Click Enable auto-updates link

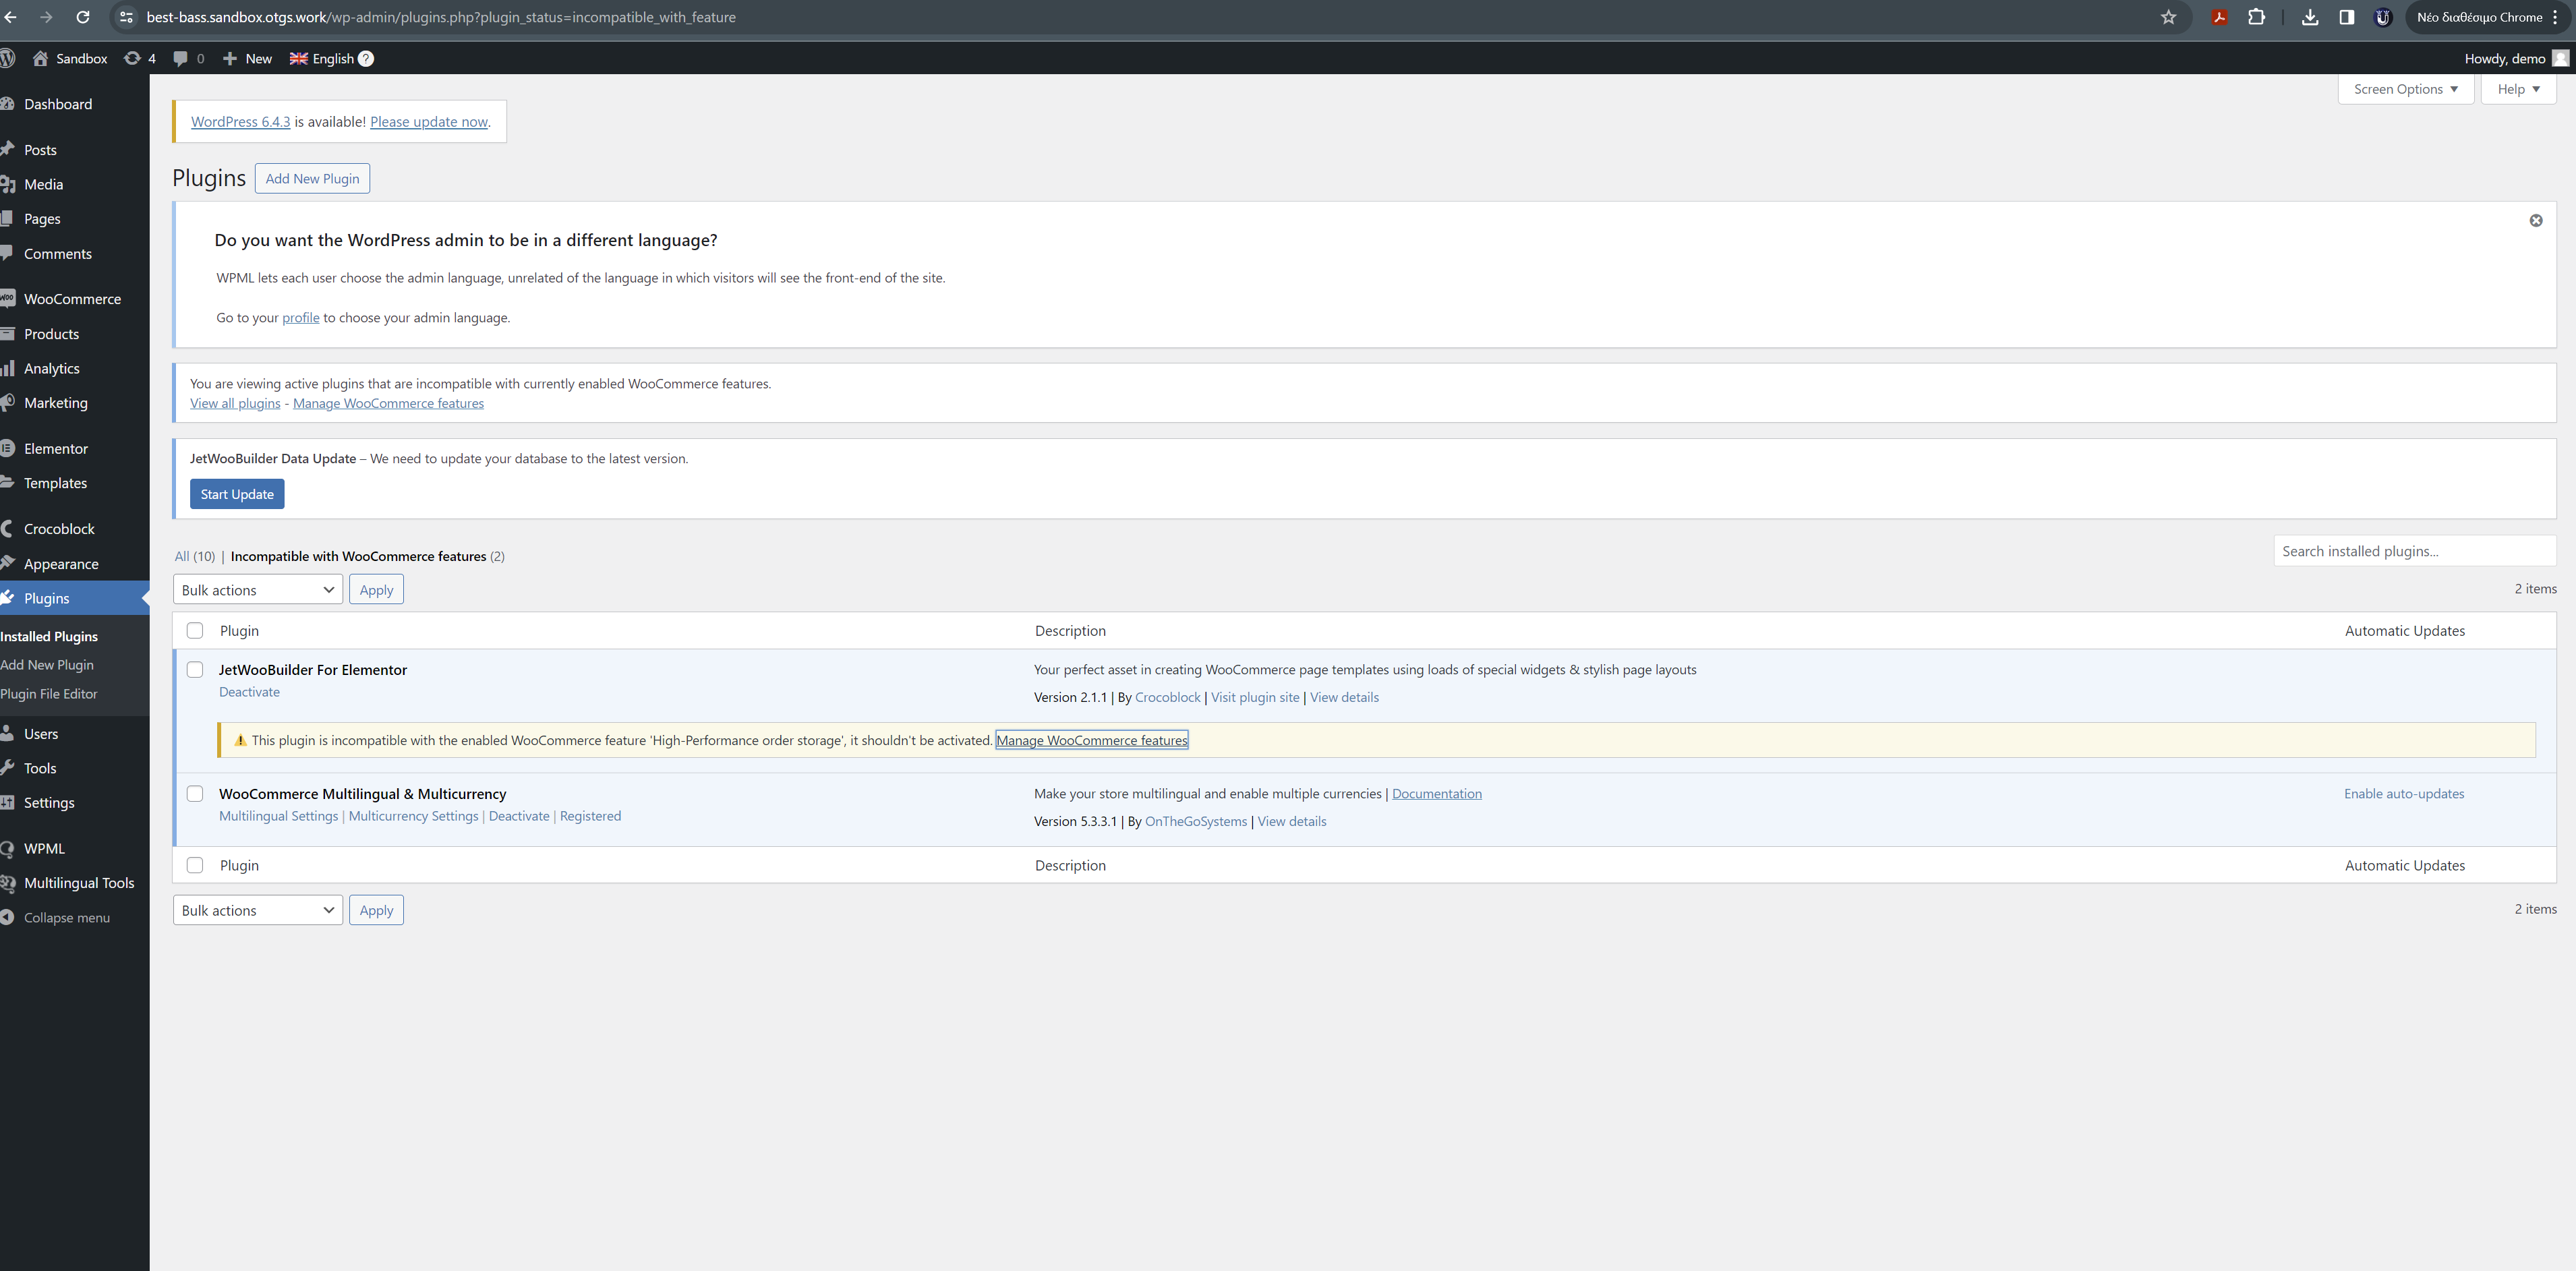[2404, 793]
